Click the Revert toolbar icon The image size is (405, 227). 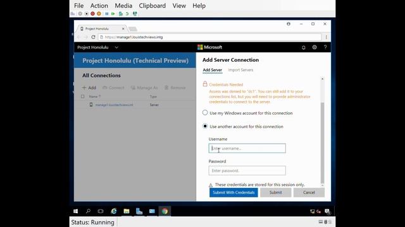[127, 14]
